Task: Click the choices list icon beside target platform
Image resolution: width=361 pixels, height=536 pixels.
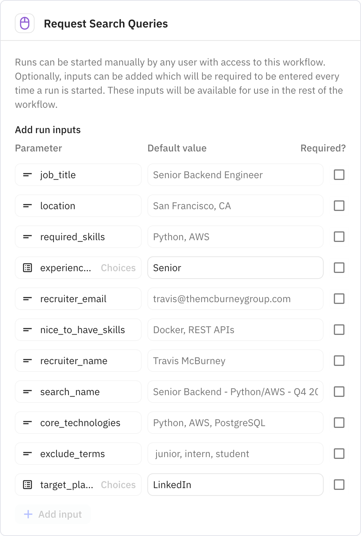Action: pyautogui.click(x=27, y=485)
